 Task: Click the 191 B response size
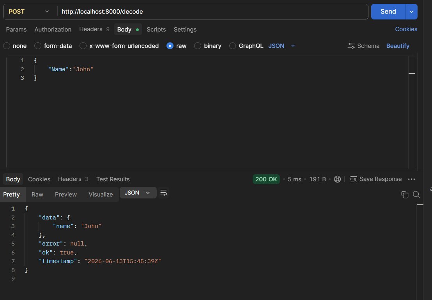tap(317, 179)
